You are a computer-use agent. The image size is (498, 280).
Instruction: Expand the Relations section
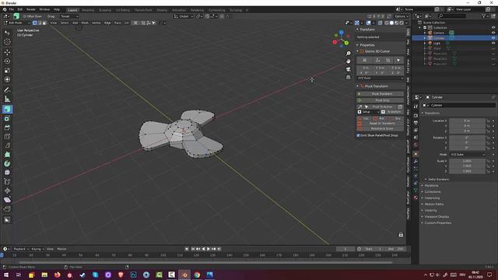point(431,185)
